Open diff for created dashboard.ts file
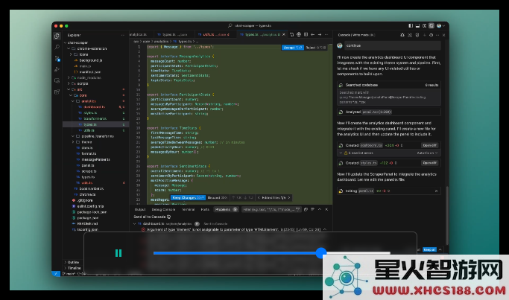 [429, 145]
